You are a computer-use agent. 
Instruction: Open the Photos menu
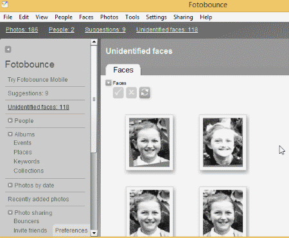109,17
